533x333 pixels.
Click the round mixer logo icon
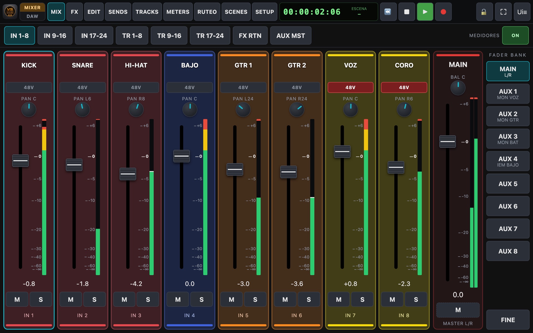pos(10,12)
